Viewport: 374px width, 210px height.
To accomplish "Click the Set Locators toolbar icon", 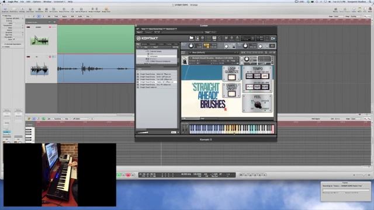I will point(54,10).
